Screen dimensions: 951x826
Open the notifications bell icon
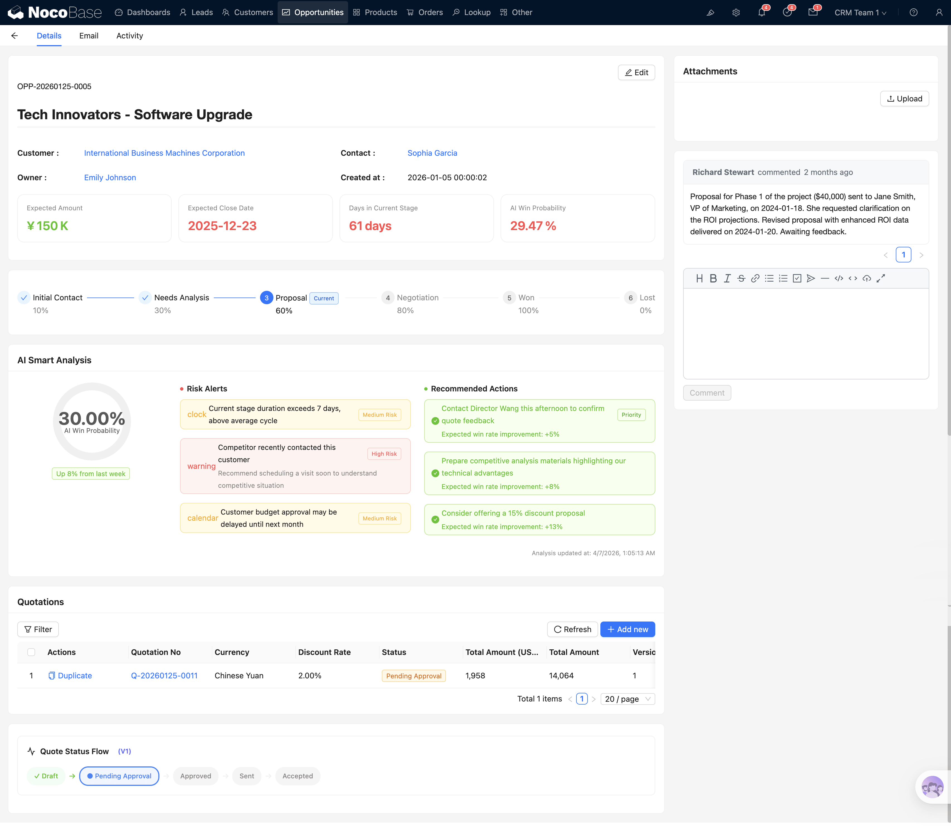pos(761,13)
